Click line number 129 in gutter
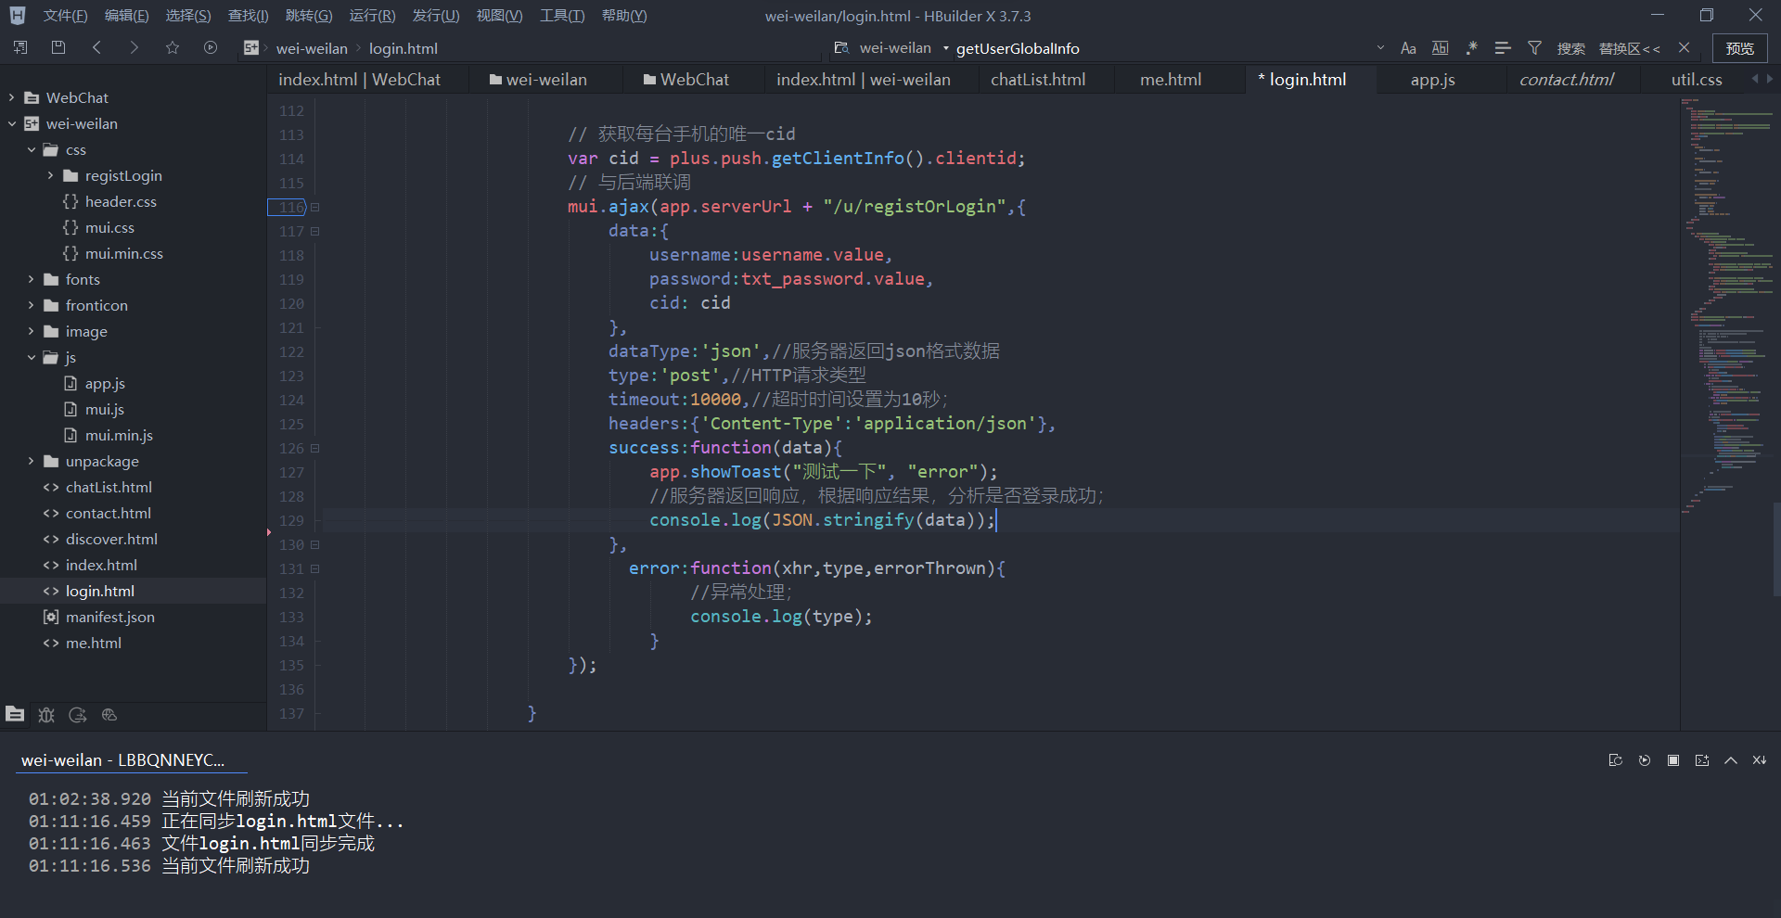This screenshot has height=918, width=1781. (291, 520)
